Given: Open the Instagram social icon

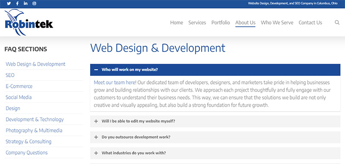Looking at the screenshot, I should coord(34,3).
